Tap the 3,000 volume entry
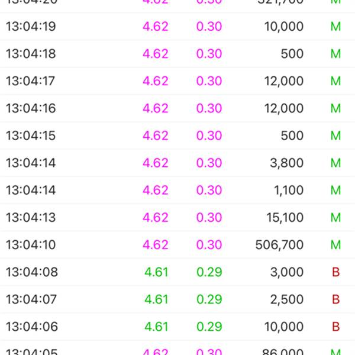The image size is (355, 355). tap(286, 272)
